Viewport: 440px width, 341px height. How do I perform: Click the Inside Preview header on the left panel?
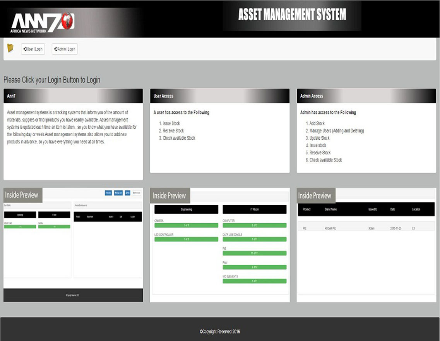(x=22, y=195)
